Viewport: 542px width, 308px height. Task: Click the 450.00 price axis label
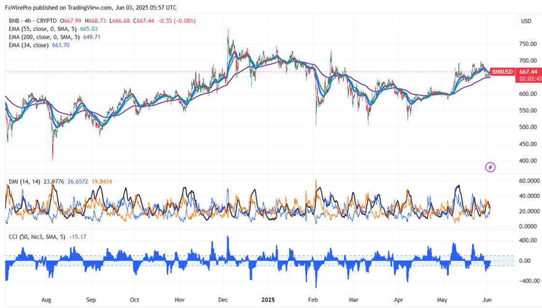(x=528, y=144)
